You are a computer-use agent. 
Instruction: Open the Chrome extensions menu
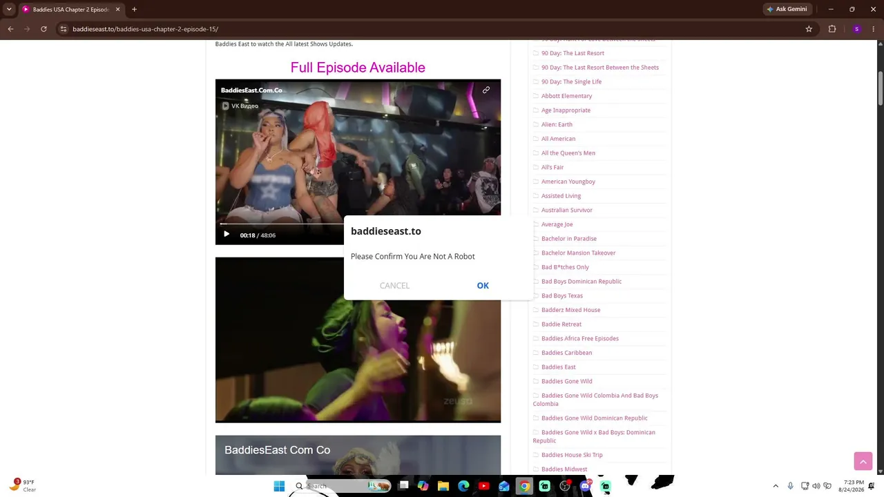(832, 29)
